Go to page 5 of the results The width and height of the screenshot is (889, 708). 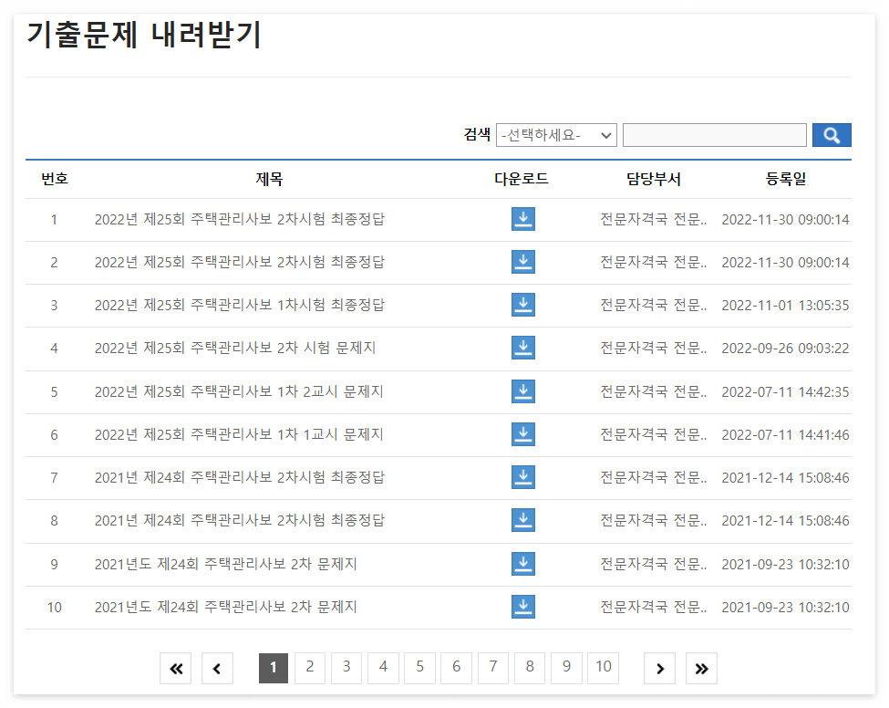tap(419, 668)
